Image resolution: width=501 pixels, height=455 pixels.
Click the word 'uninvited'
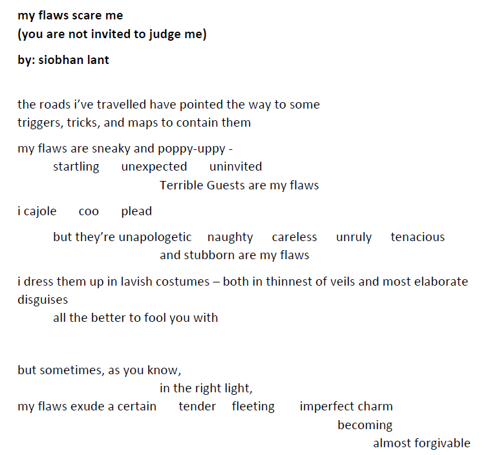tap(236, 167)
